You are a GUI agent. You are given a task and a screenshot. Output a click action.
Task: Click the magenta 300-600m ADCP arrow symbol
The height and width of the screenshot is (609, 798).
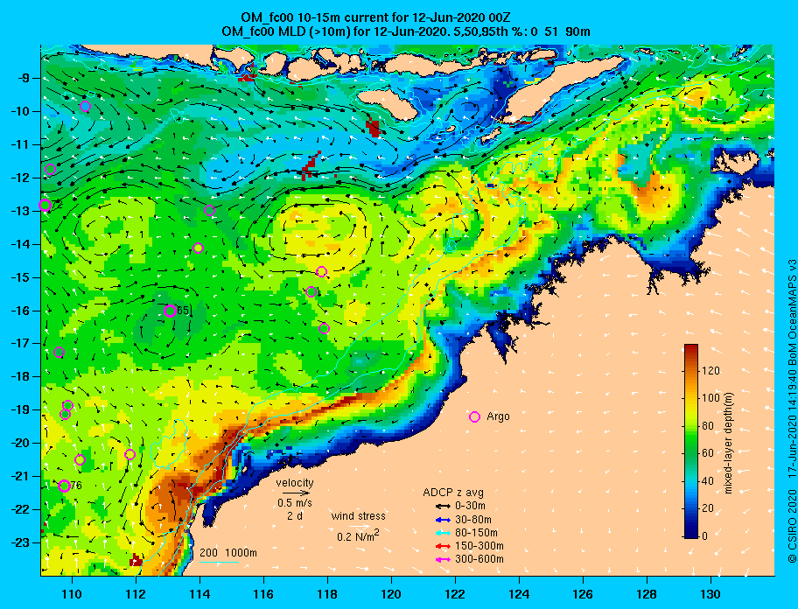[x=443, y=560]
